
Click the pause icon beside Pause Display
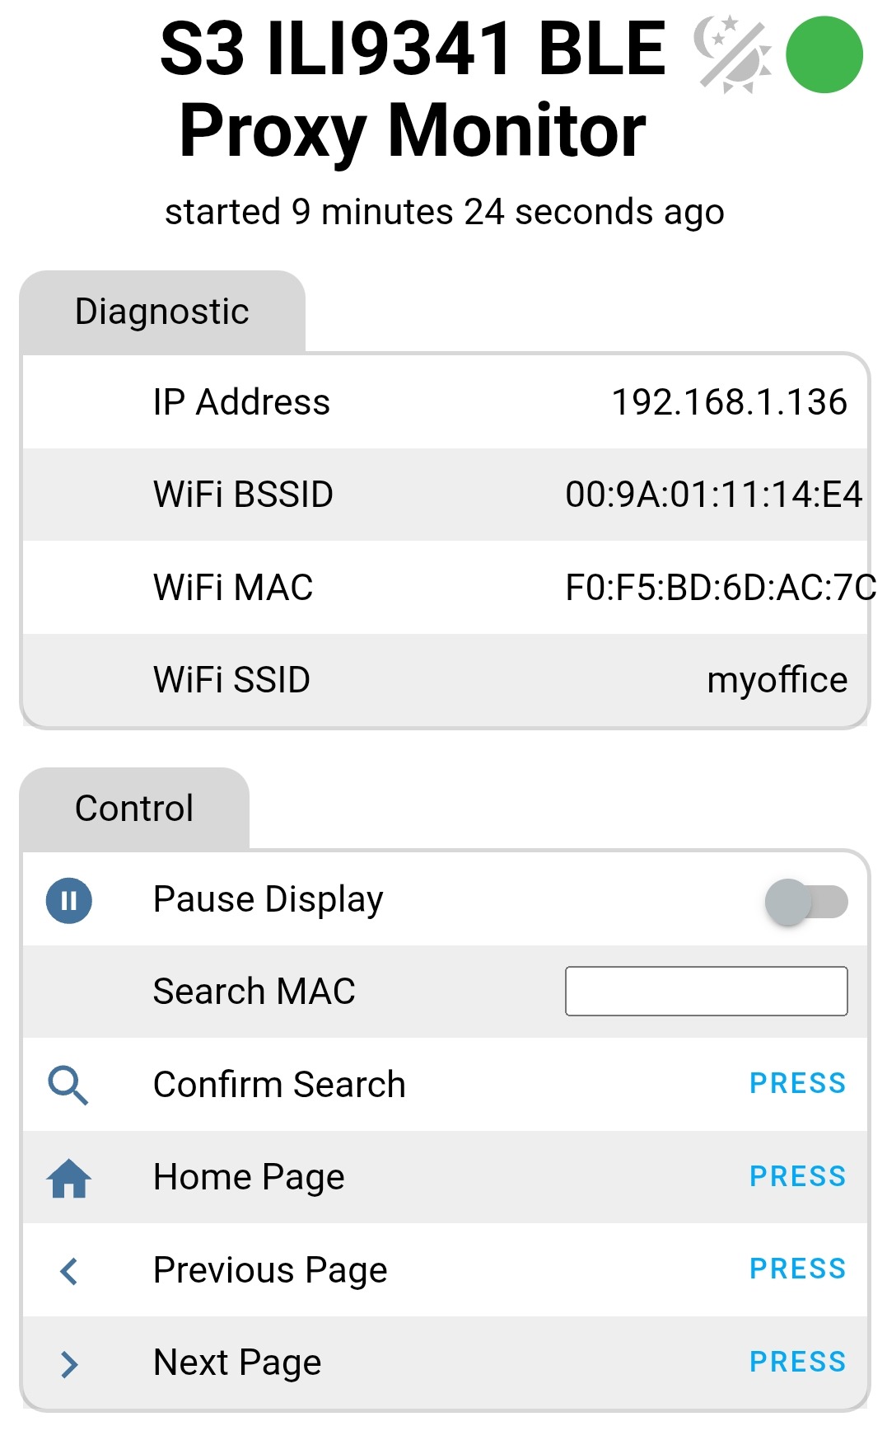click(69, 900)
